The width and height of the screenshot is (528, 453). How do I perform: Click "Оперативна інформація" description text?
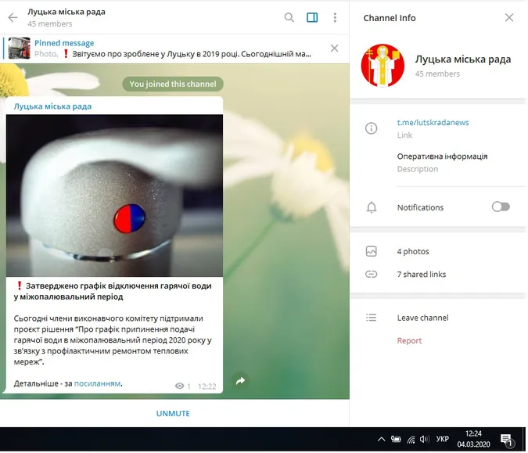[442, 156]
